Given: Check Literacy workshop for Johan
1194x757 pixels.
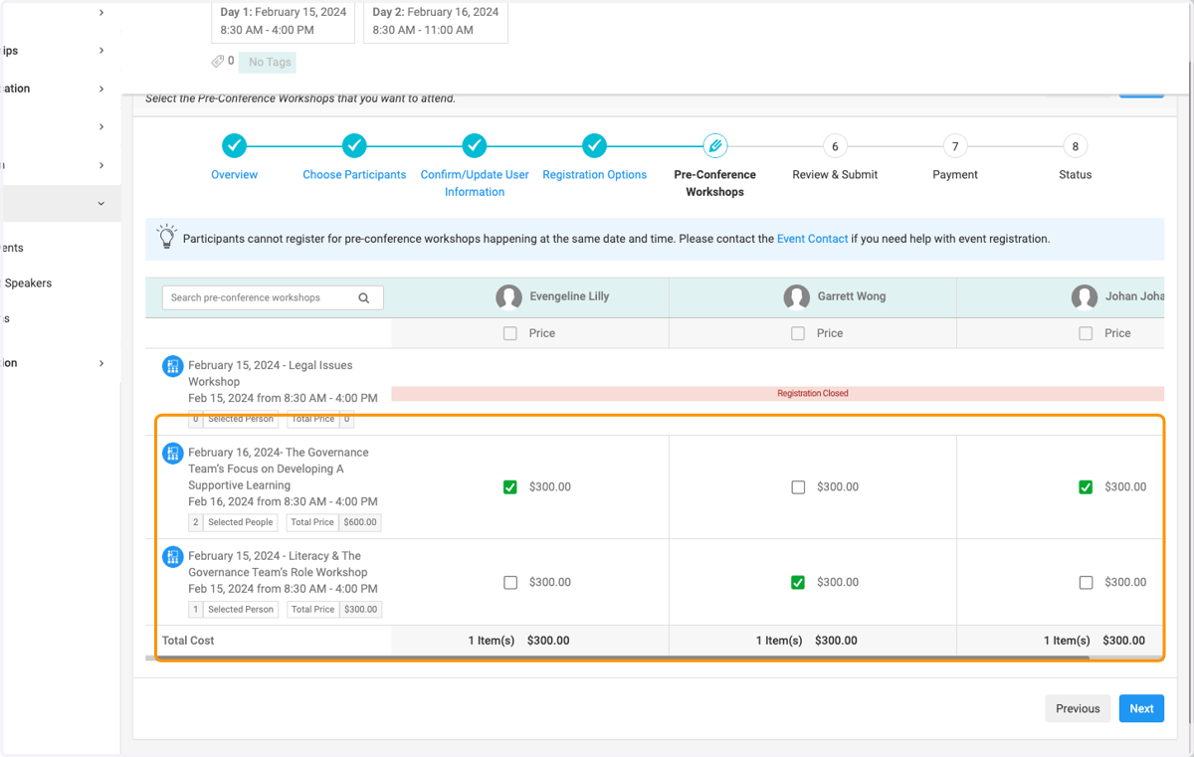Looking at the screenshot, I should (x=1086, y=583).
